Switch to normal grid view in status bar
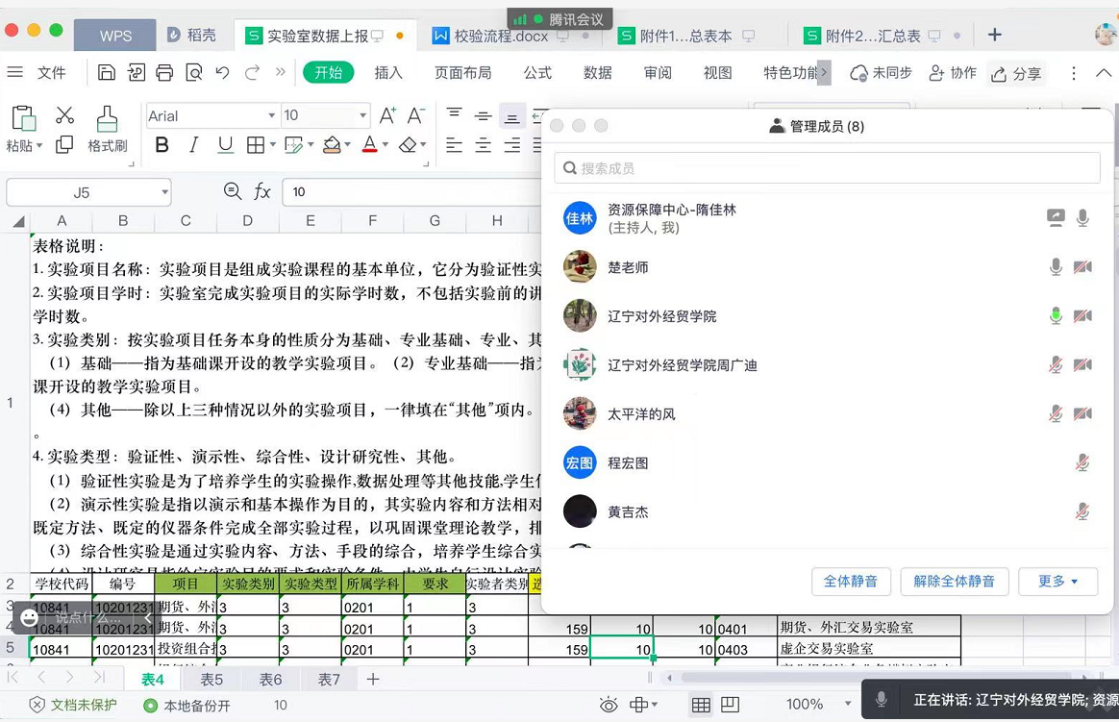 click(701, 705)
